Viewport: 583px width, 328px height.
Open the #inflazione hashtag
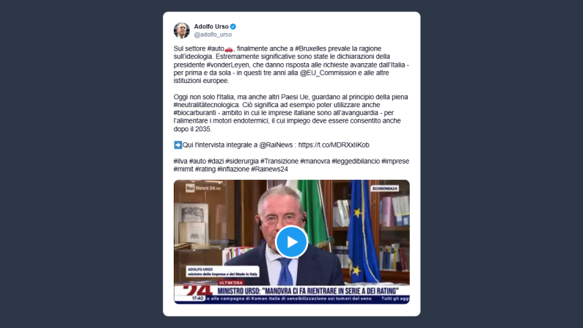(233, 170)
